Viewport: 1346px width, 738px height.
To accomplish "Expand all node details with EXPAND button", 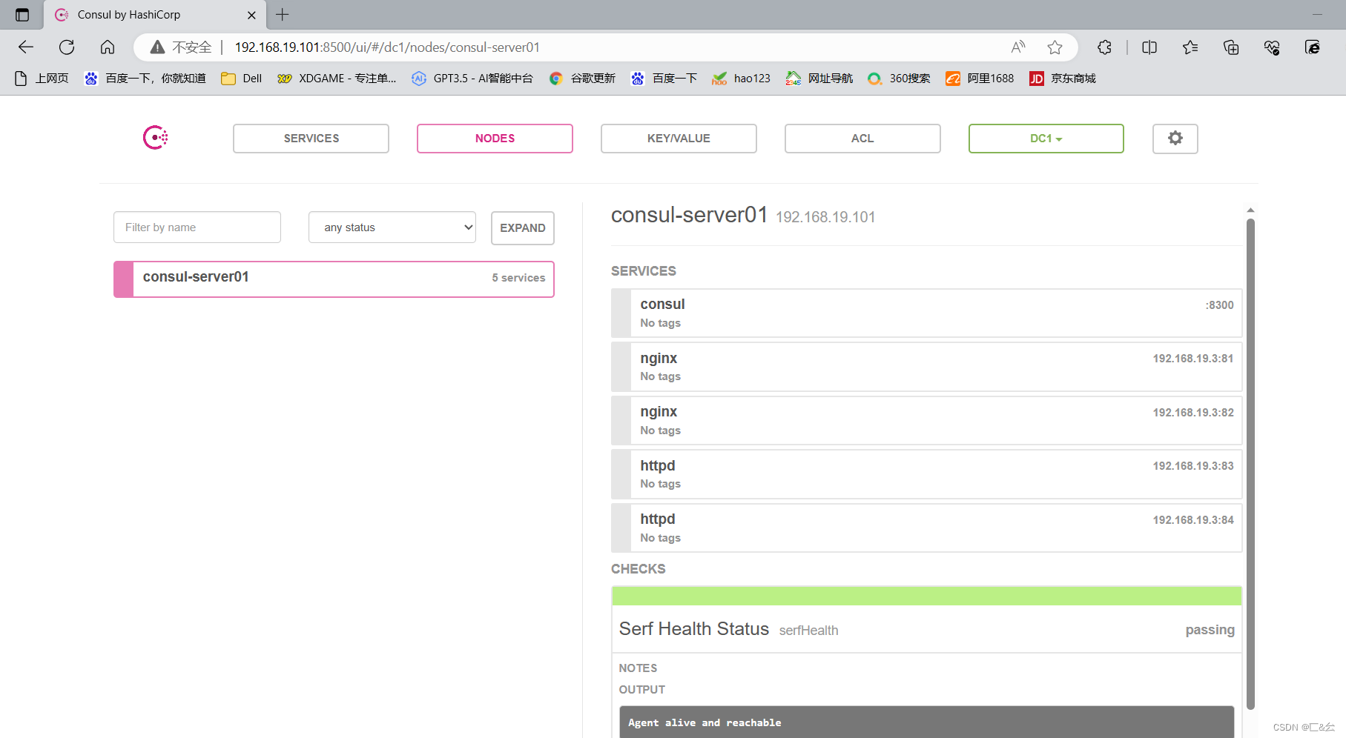I will point(522,227).
